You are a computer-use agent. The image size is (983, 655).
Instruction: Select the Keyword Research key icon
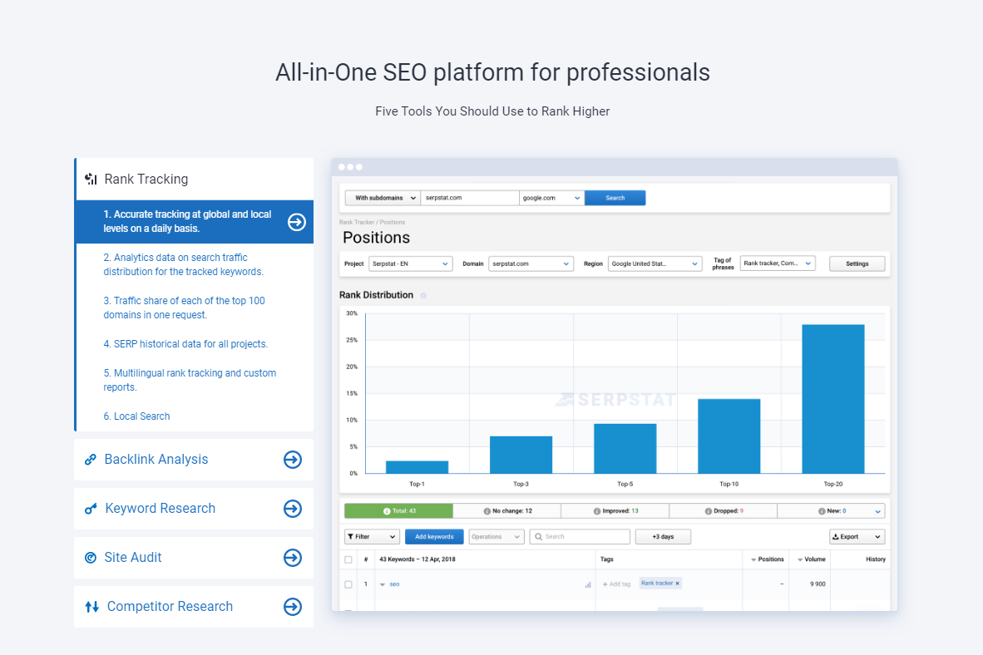click(x=90, y=508)
